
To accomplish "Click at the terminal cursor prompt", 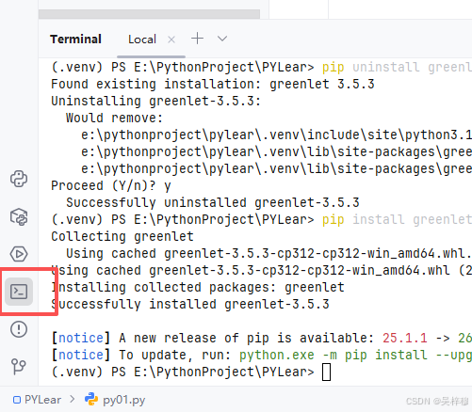I will (x=326, y=372).
